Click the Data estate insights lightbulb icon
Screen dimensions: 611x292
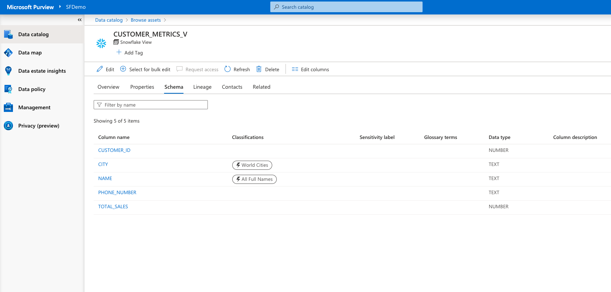pos(8,71)
